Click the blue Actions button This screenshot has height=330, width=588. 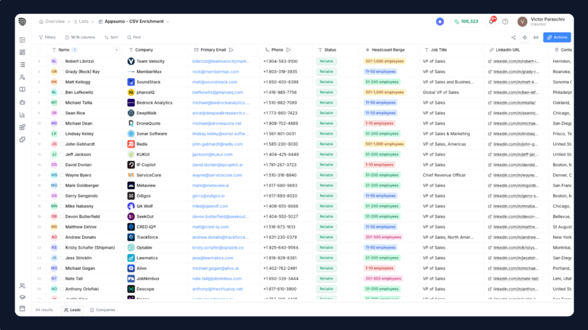pyautogui.click(x=557, y=37)
